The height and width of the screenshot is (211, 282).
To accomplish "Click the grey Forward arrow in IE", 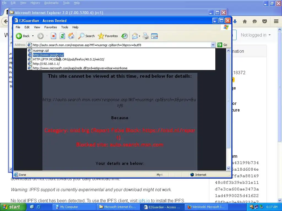I will [40, 36].
